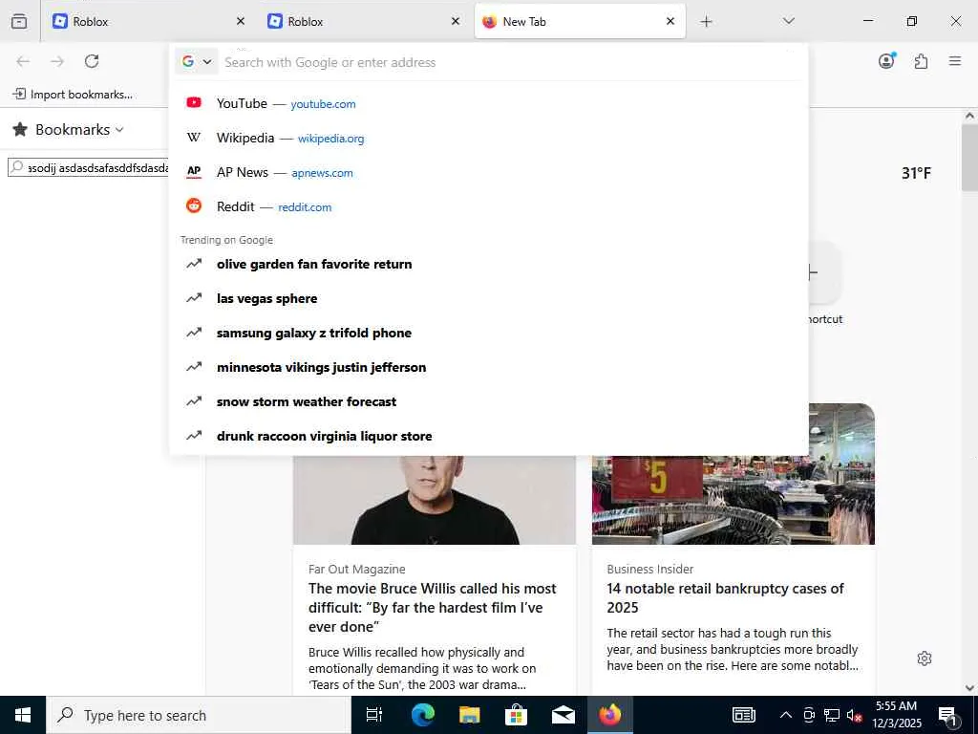978x734 pixels.
Task: Open the notification center icon
Action: tap(948, 715)
